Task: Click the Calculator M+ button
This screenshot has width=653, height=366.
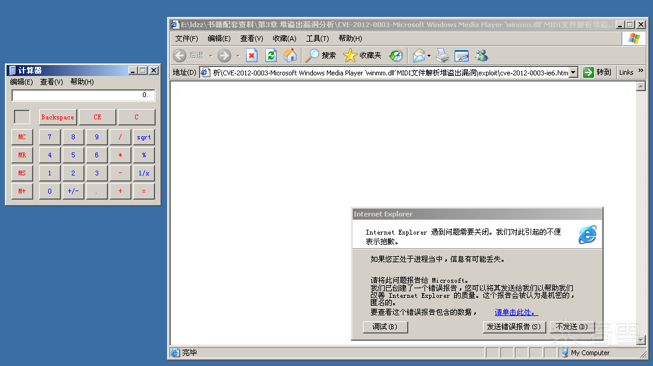Action: coord(22,191)
